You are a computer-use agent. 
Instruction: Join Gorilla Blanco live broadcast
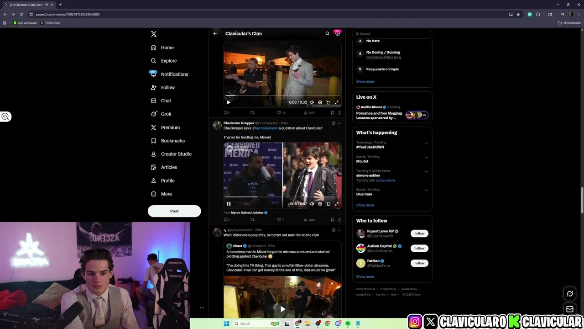(392, 112)
